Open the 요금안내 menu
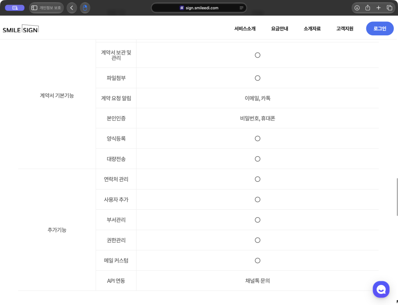The height and width of the screenshot is (305, 398). coord(279,29)
